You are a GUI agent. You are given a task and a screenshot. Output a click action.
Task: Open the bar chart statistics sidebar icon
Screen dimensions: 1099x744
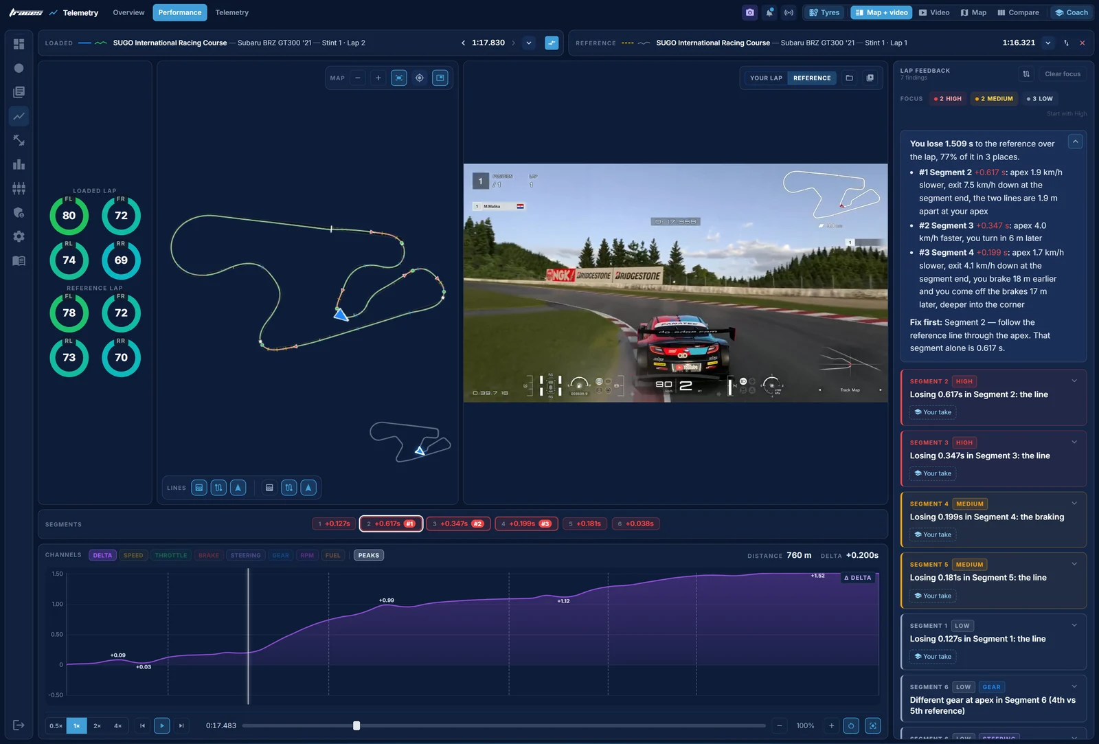19,164
